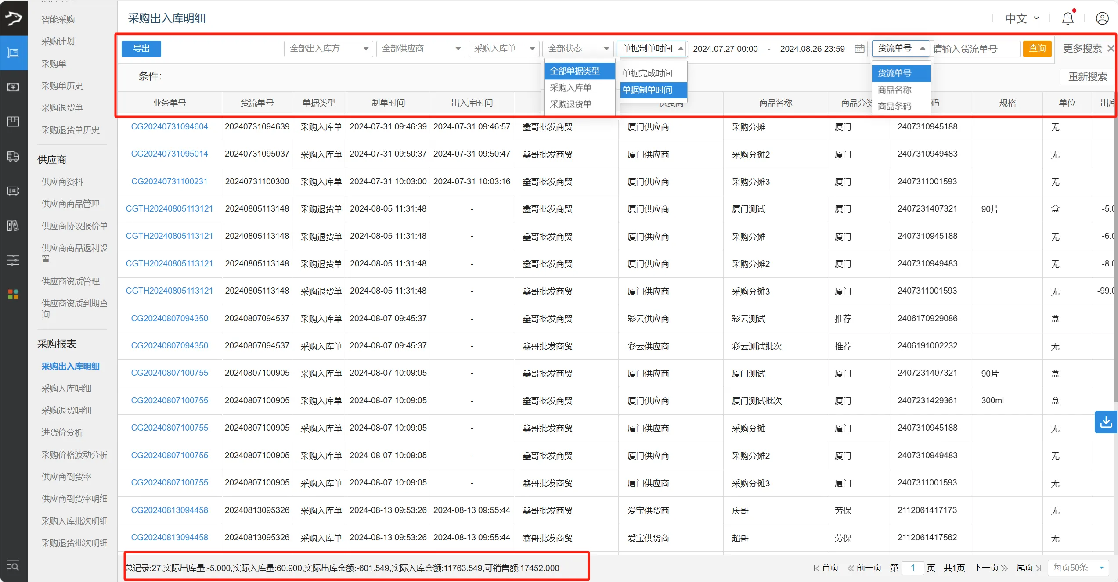Screen dimensions: 1118x582
Task: Open the search icon at sidebar bottom
Action: click(x=13, y=566)
